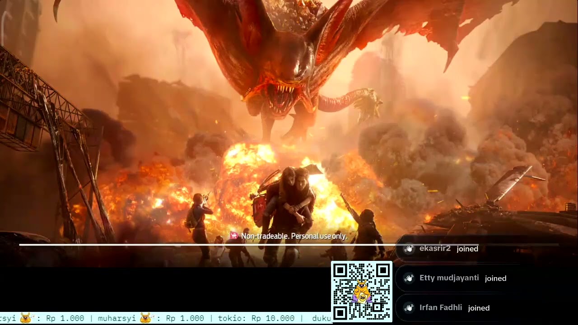Click "joined" in the Irfan Fadhli notification
This screenshot has height=325, width=578.
point(479,308)
